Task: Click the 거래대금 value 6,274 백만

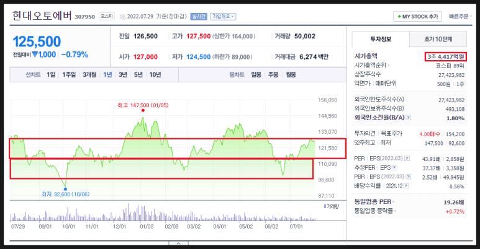Action: click(x=314, y=57)
